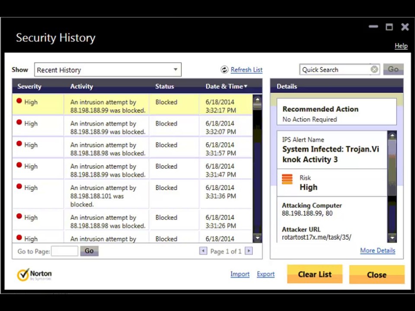This screenshot has height=311, width=415.
Task: Click red severity dot of 3:31:26 PM row
Action: point(19,216)
